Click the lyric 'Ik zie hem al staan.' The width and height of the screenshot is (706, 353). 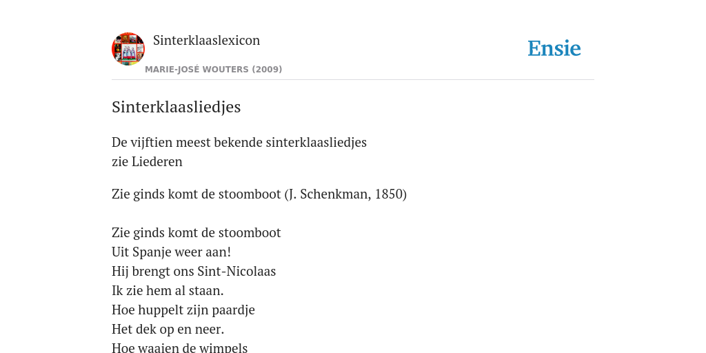click(168, 291)
